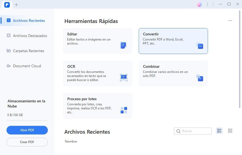Click the Crear PDF button
Viewport: 242px width, 155px height.
point(27,142)
